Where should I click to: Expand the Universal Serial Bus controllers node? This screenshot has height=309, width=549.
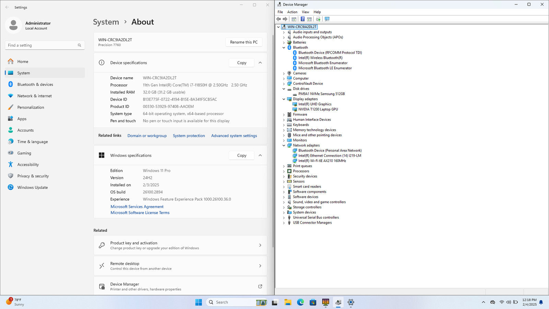point(284,217)
